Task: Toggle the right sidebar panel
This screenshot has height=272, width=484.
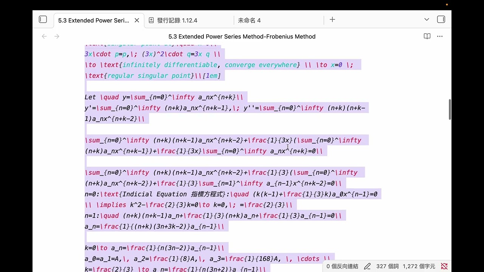Action: (441, 20)
